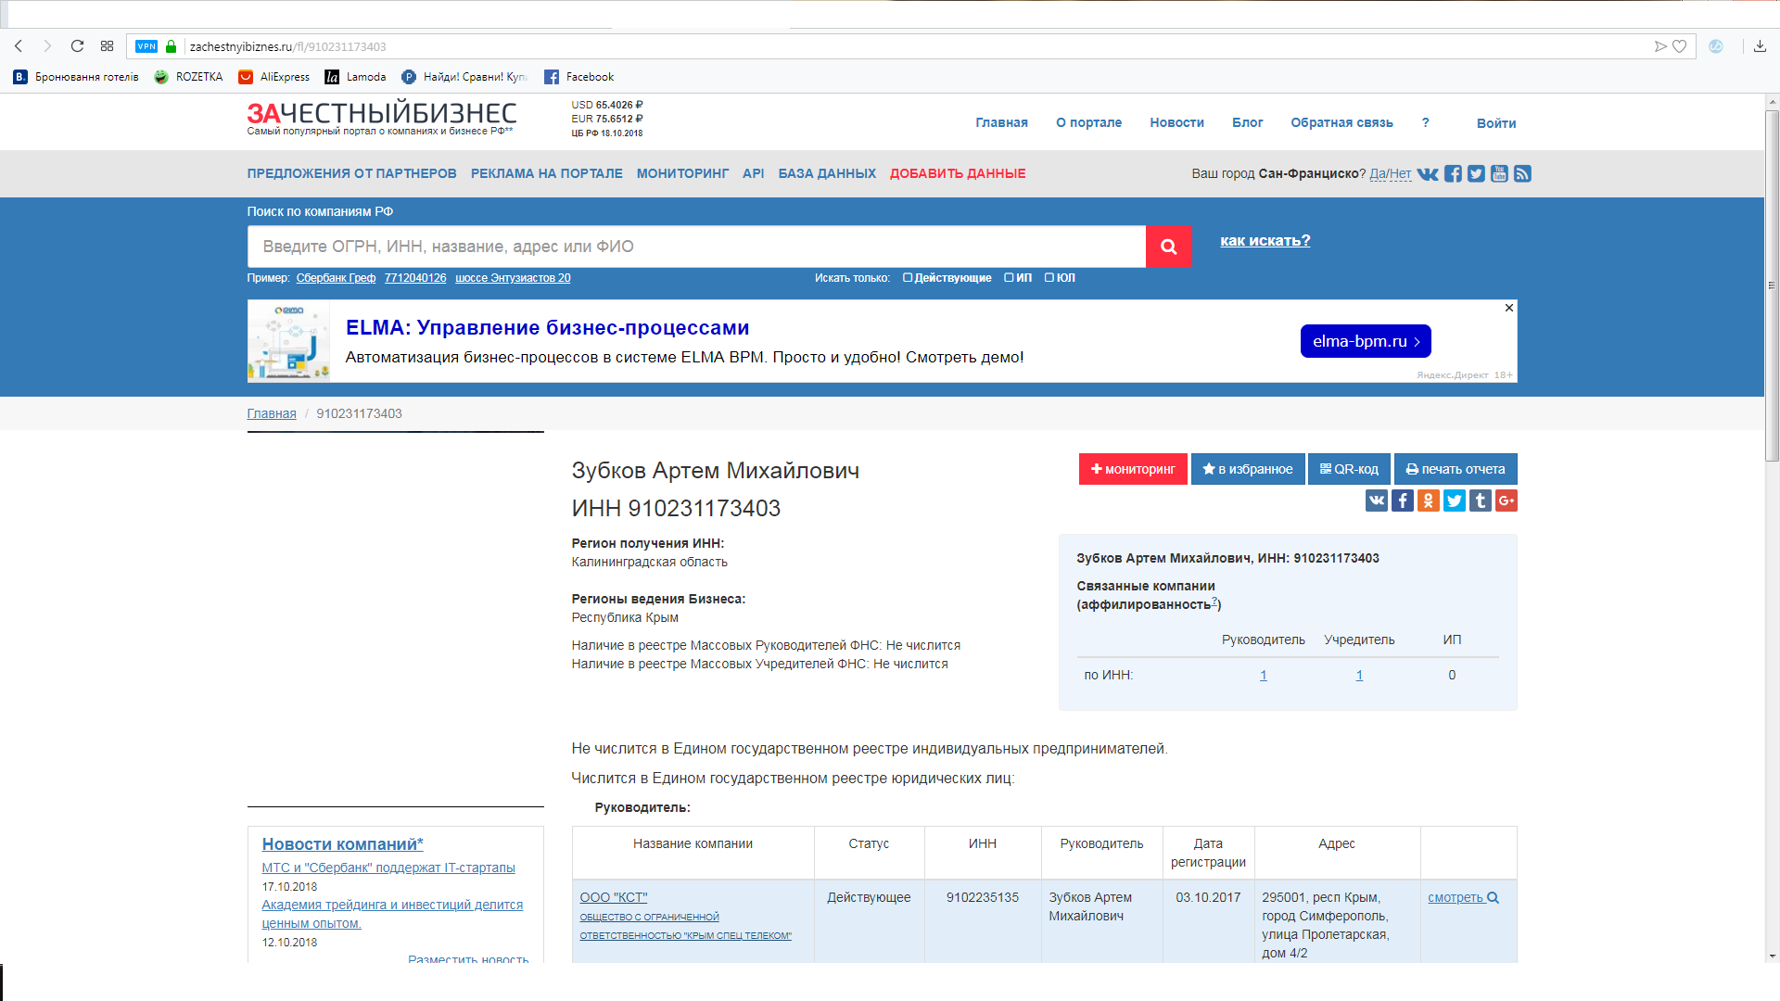Toggle the VPN badge in address bar
Screen dimensions: 1780x1001
(146, 46)
